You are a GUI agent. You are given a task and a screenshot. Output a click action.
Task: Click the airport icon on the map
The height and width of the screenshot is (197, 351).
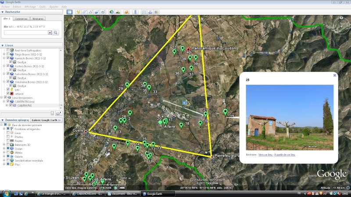[x=184, y=103]
